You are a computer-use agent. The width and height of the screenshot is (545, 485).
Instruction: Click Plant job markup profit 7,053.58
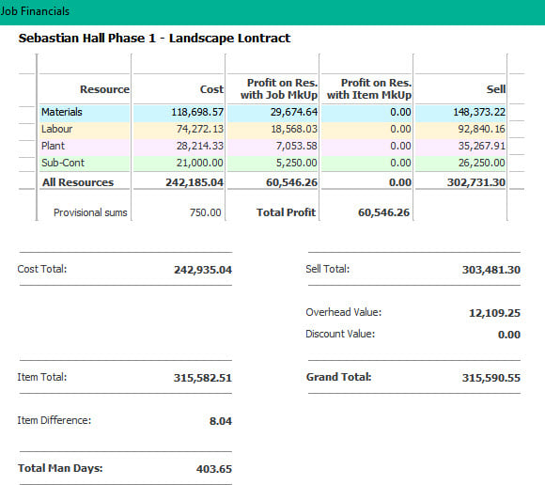297,146
